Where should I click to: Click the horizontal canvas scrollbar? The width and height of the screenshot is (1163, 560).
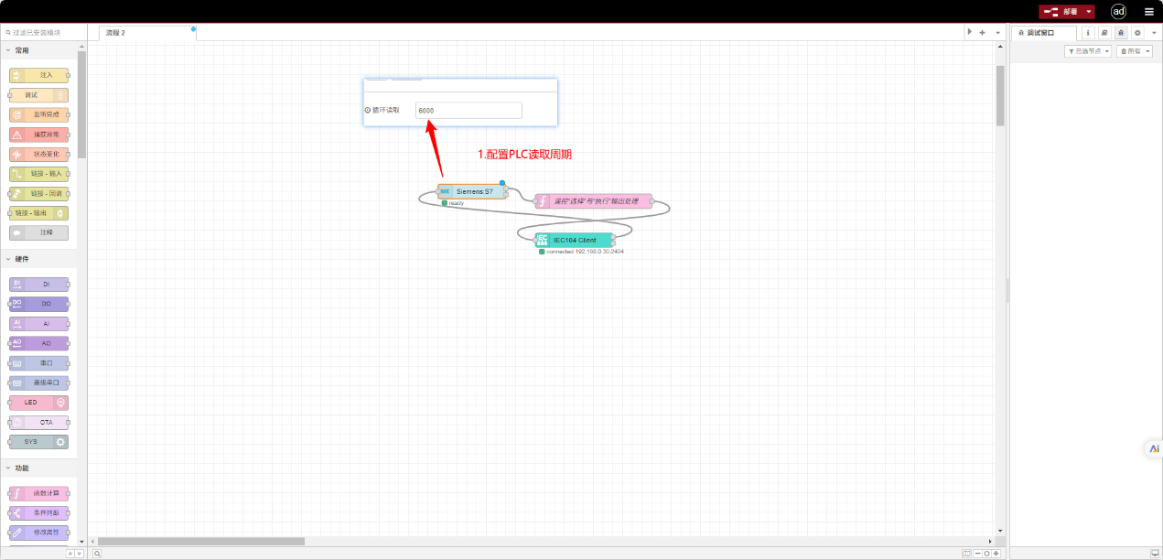(201, 541)
